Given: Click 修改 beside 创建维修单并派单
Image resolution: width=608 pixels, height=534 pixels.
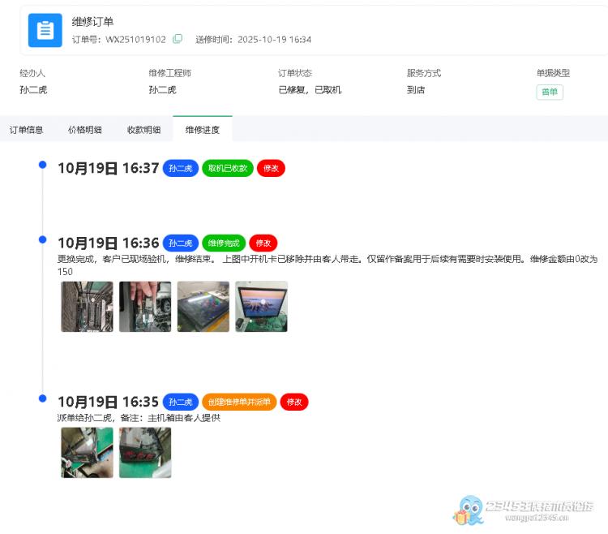Looking at the screenshot, I should click(294, 402).
